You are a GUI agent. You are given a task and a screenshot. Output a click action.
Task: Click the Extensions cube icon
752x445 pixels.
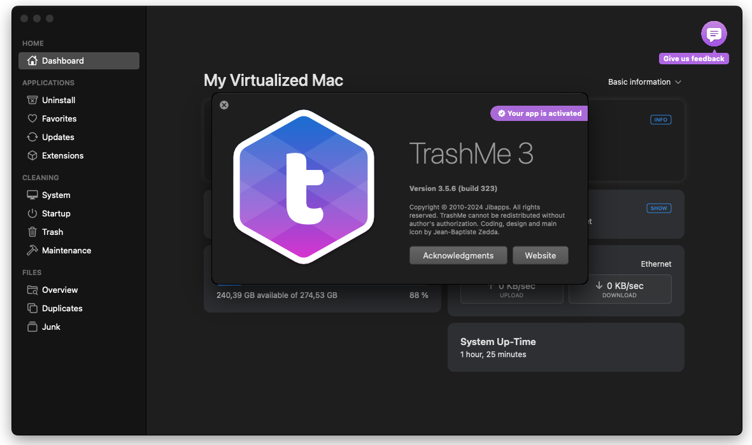(x=32, y=156)
